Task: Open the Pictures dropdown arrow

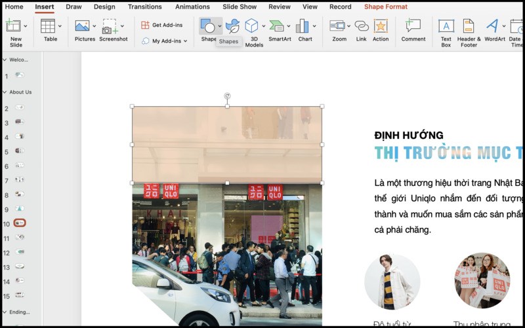Action: 94,26
